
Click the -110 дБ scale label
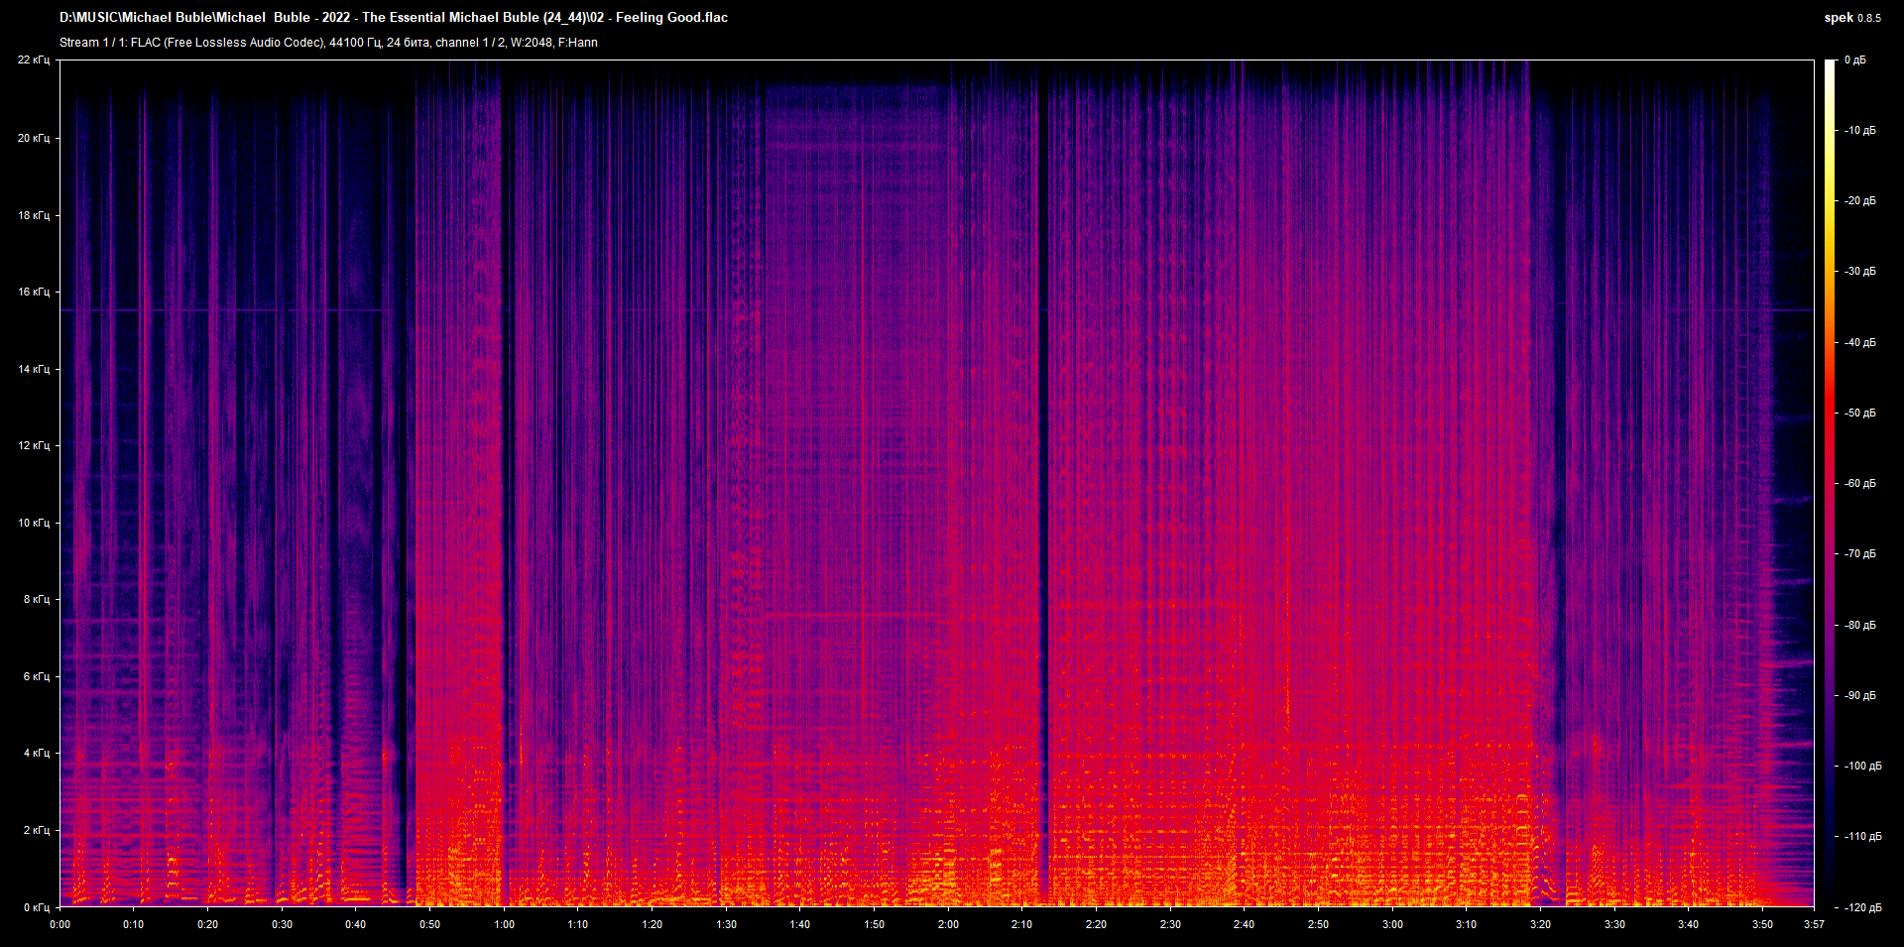[x=1862, y=836]
